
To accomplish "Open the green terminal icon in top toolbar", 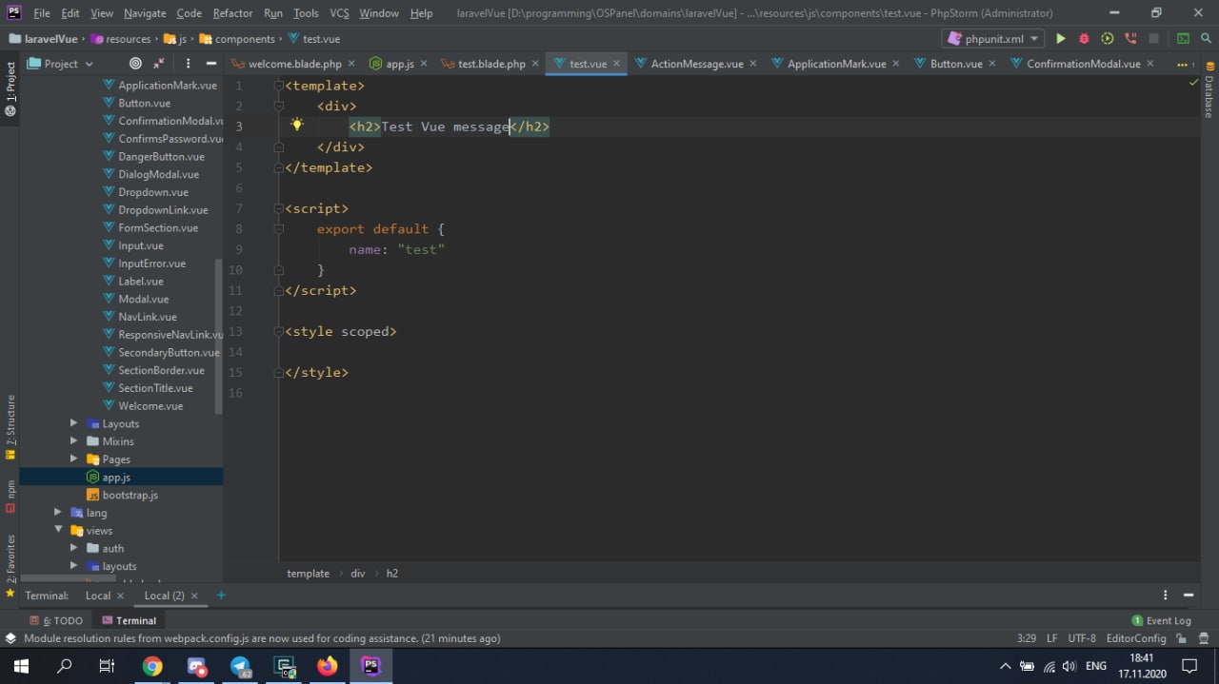I will pyautogui.click(x=1183, y=39).
